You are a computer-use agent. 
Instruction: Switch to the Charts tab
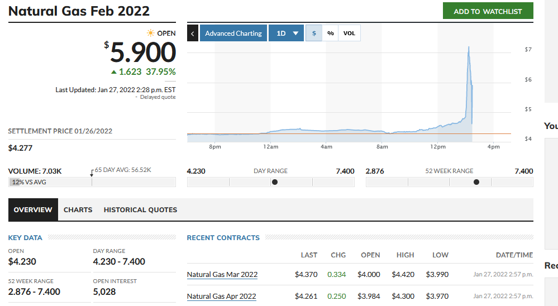[78, 209]
